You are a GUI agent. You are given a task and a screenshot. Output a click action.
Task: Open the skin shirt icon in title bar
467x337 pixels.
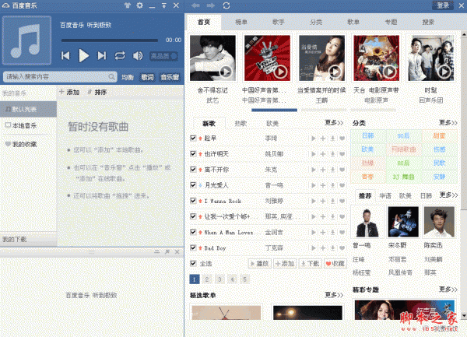128,5
